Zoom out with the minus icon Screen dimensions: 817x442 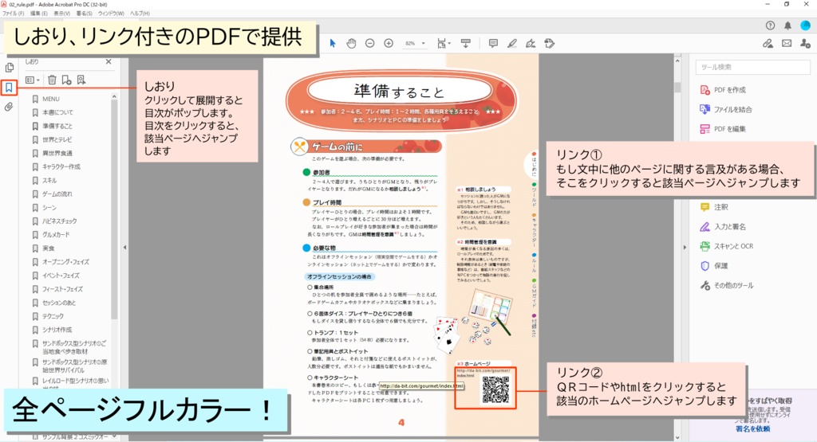pyautogui.click(x=370, y=44)
